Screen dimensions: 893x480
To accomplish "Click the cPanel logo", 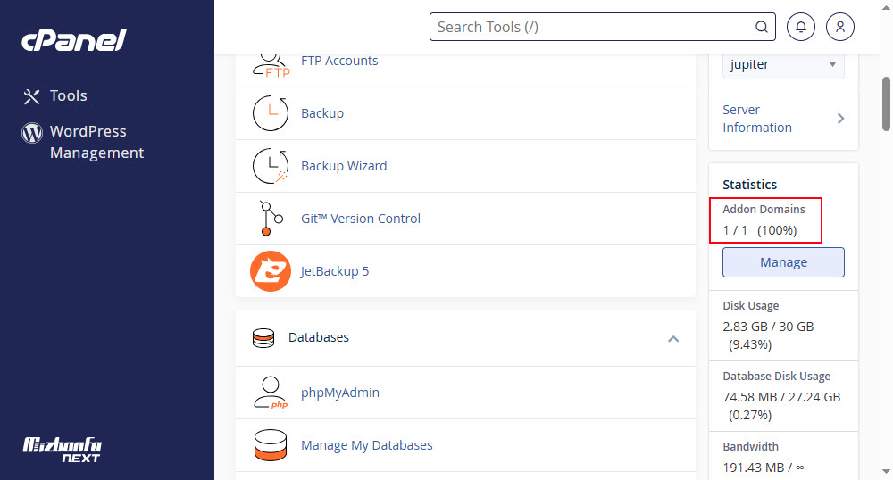I will click(74, 40).
